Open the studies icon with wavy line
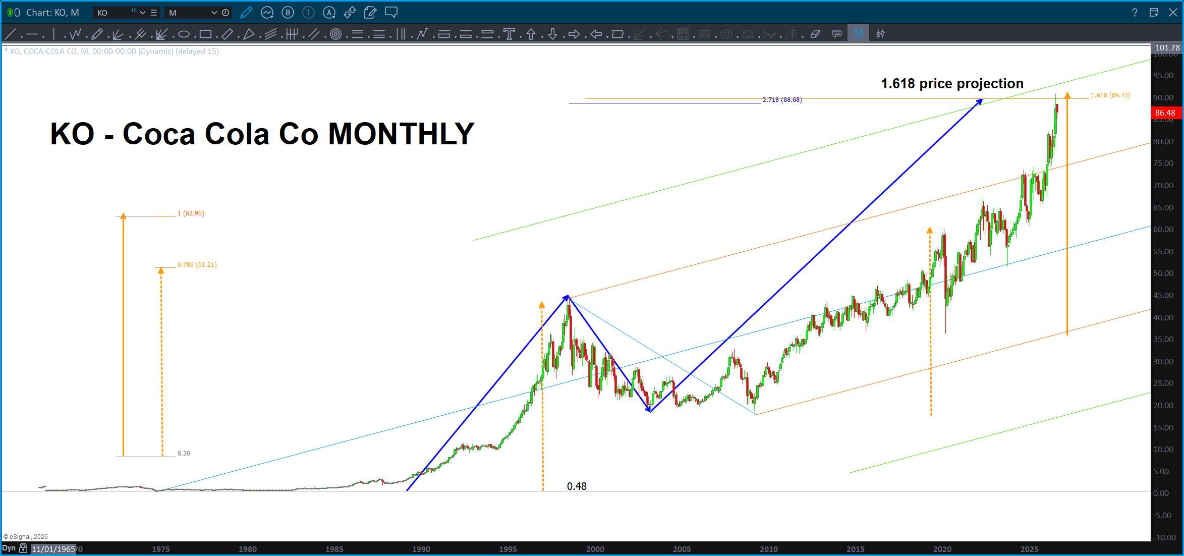Screen dimensions: 1184x556 coord(267,13)
